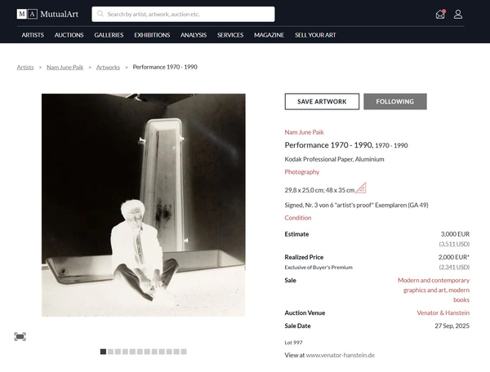The height and width of the screenshot is (372, 490).
Task: Open the Exhibitions menu
Action: tap(152, 35)
